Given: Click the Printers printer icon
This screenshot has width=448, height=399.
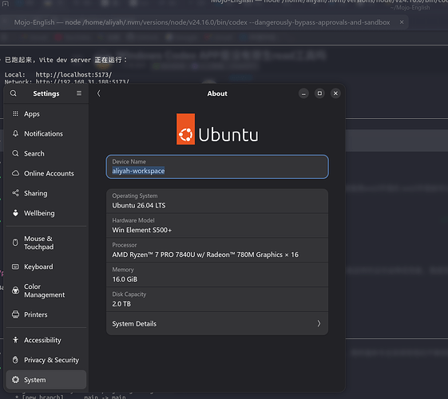Looking at the screenshot, I should point(15,314).
